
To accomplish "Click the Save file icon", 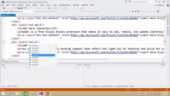I will click(x=19, y=8).
